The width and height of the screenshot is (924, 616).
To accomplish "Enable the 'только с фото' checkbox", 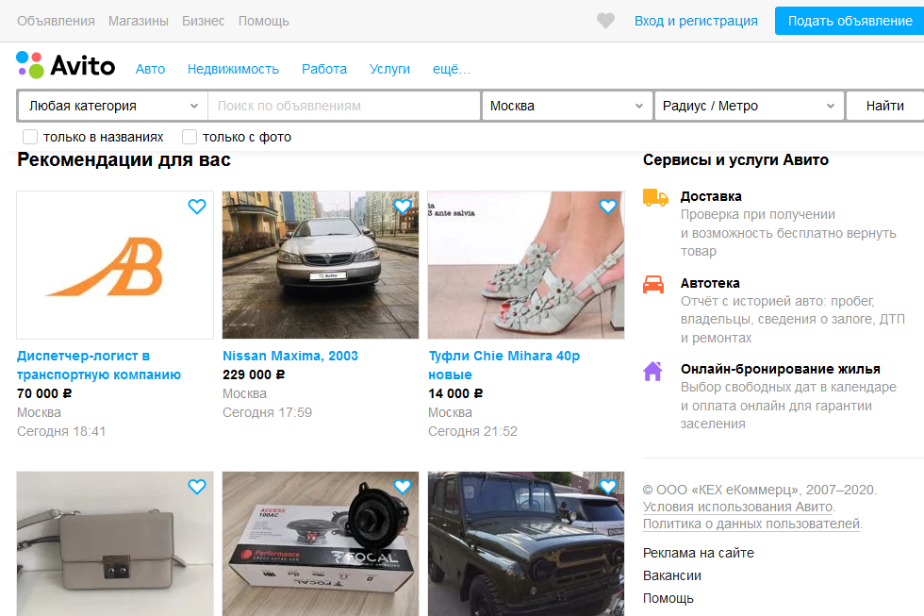I will click(x=188, y=136).
